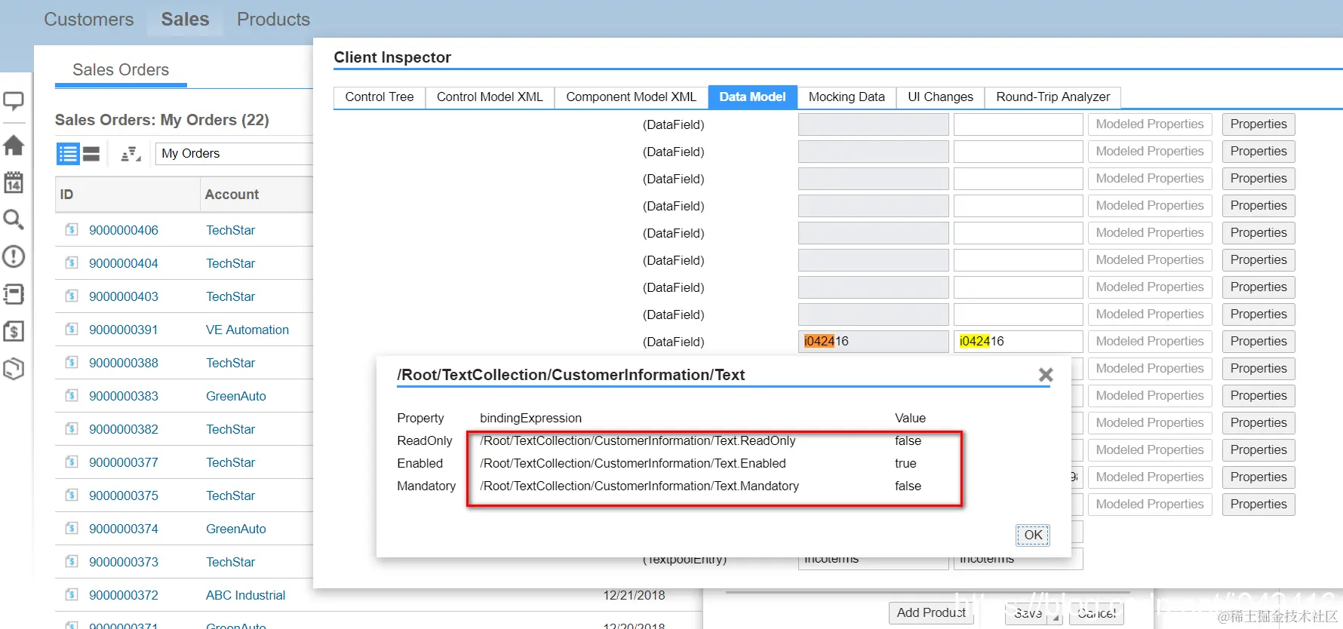This screenshot has height=629, width=1343.
Task: Confirm the dialog with OK
Action: [1032, 535]
